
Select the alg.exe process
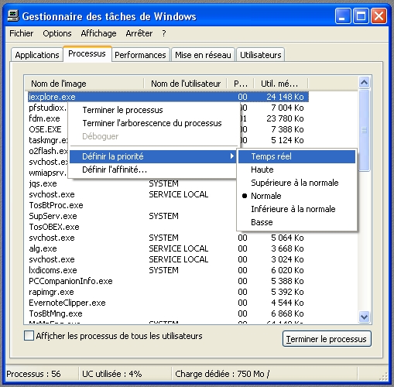point(43,248)
